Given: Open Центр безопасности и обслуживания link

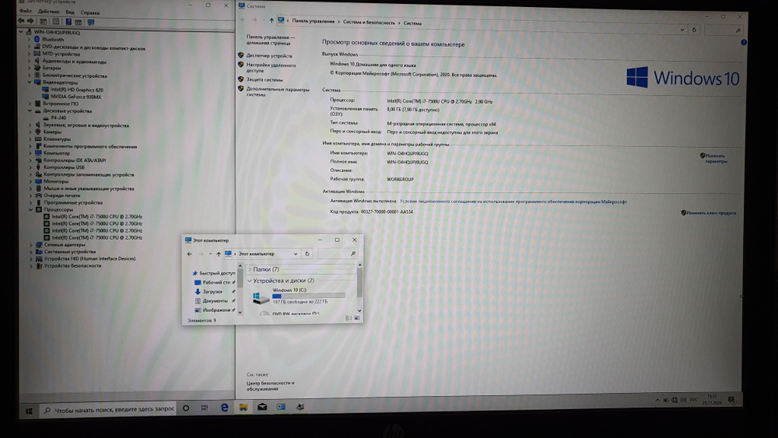Looking at the screenshot, I should (271, 386).
